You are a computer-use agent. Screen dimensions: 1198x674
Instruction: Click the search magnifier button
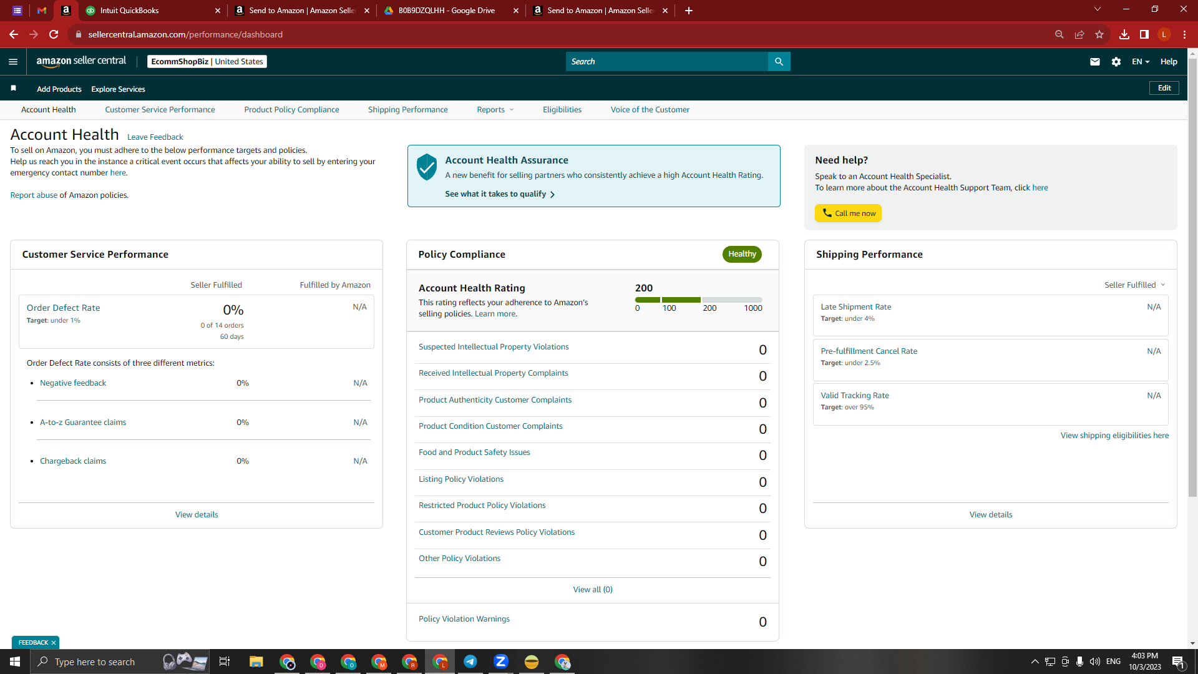click(x=779, y=61)
